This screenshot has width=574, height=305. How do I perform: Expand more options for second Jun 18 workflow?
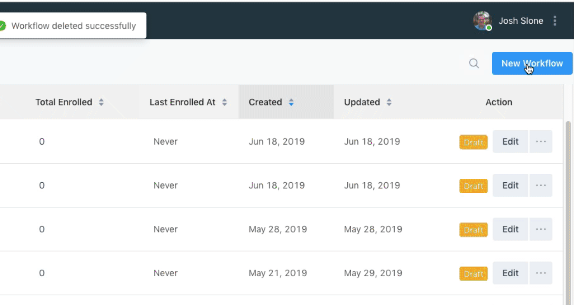(x=541, y=186)
